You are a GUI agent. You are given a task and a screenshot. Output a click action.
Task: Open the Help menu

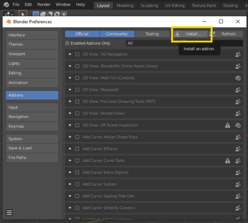(80, 4)
